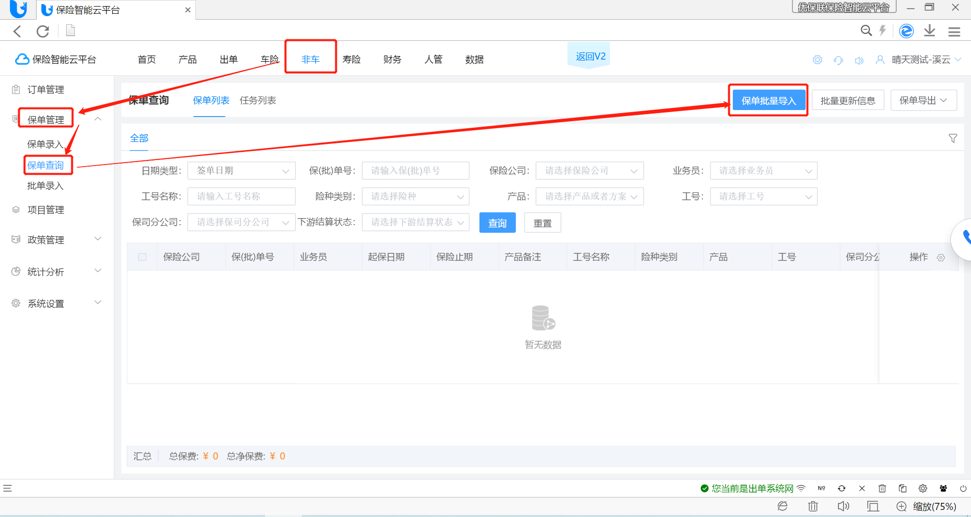The image size is (971, 517).
Task: Click the bottom bar IE mode icon
Action: [x=782, y=506]
